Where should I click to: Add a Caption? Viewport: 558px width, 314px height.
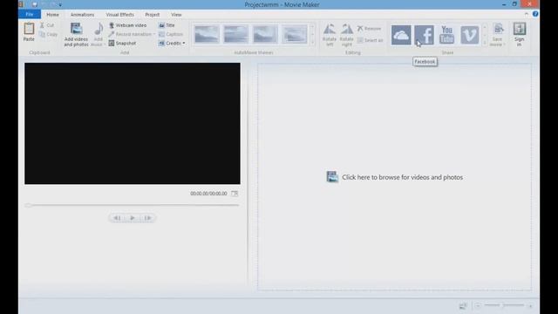tap(171, 34)
